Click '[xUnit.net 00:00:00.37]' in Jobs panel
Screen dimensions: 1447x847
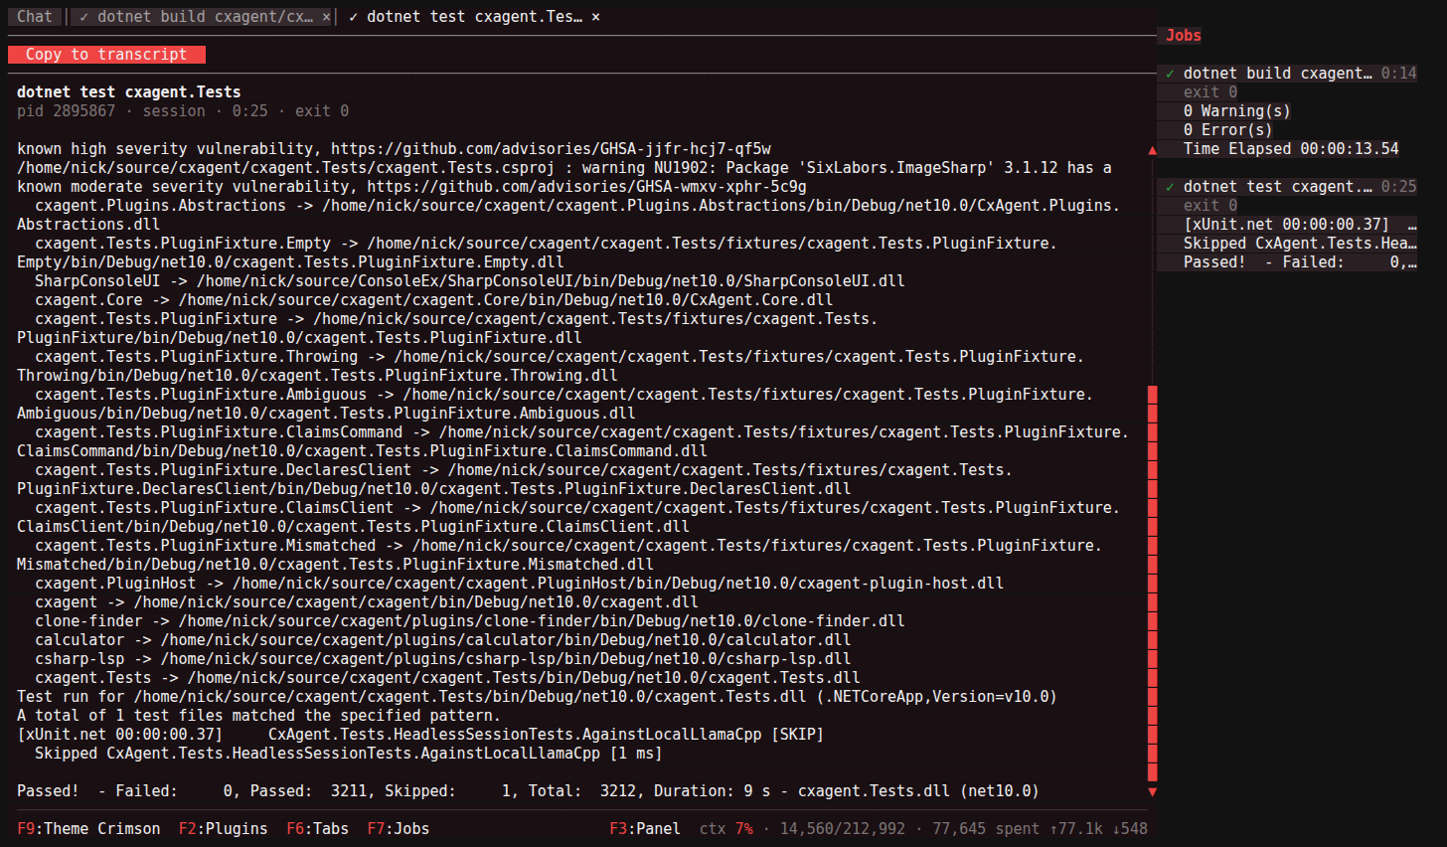coord(1286,225)
